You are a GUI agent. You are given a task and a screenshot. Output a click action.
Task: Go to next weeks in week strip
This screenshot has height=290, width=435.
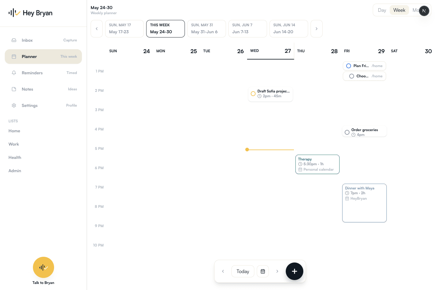tap(317, 29)
